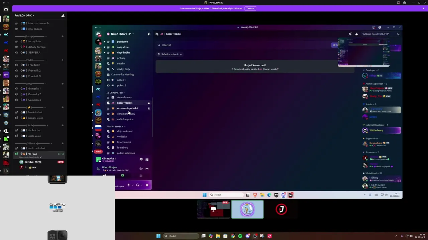
Task: Close the streamer mode banner
Action: [423, 8]
